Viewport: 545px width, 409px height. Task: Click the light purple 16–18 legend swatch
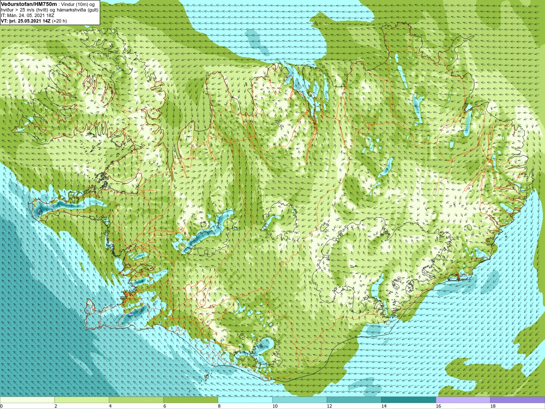(463, 400)
